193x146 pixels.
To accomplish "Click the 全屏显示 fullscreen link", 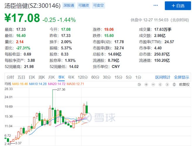I will [x=182, y=77].
